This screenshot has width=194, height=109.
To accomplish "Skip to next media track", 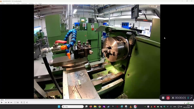I will [11, 102].
